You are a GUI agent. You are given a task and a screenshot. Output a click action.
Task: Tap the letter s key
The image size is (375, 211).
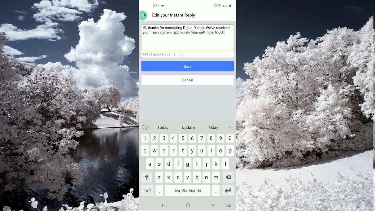point(159,164)
